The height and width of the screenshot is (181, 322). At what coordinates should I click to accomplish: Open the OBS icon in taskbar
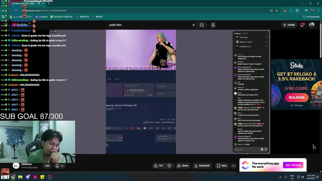(x=50, y=177)
